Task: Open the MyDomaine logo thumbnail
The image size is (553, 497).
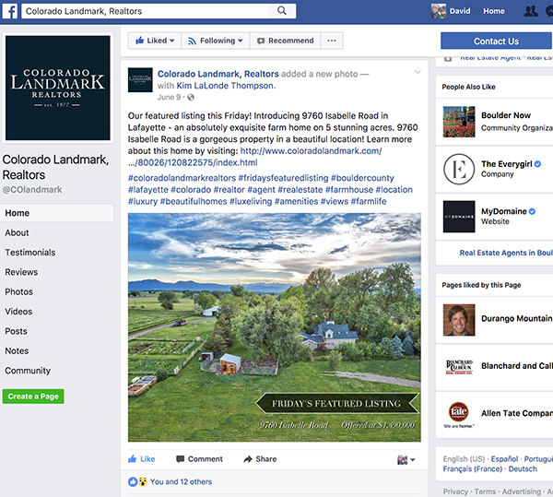Action: point(459,216)
